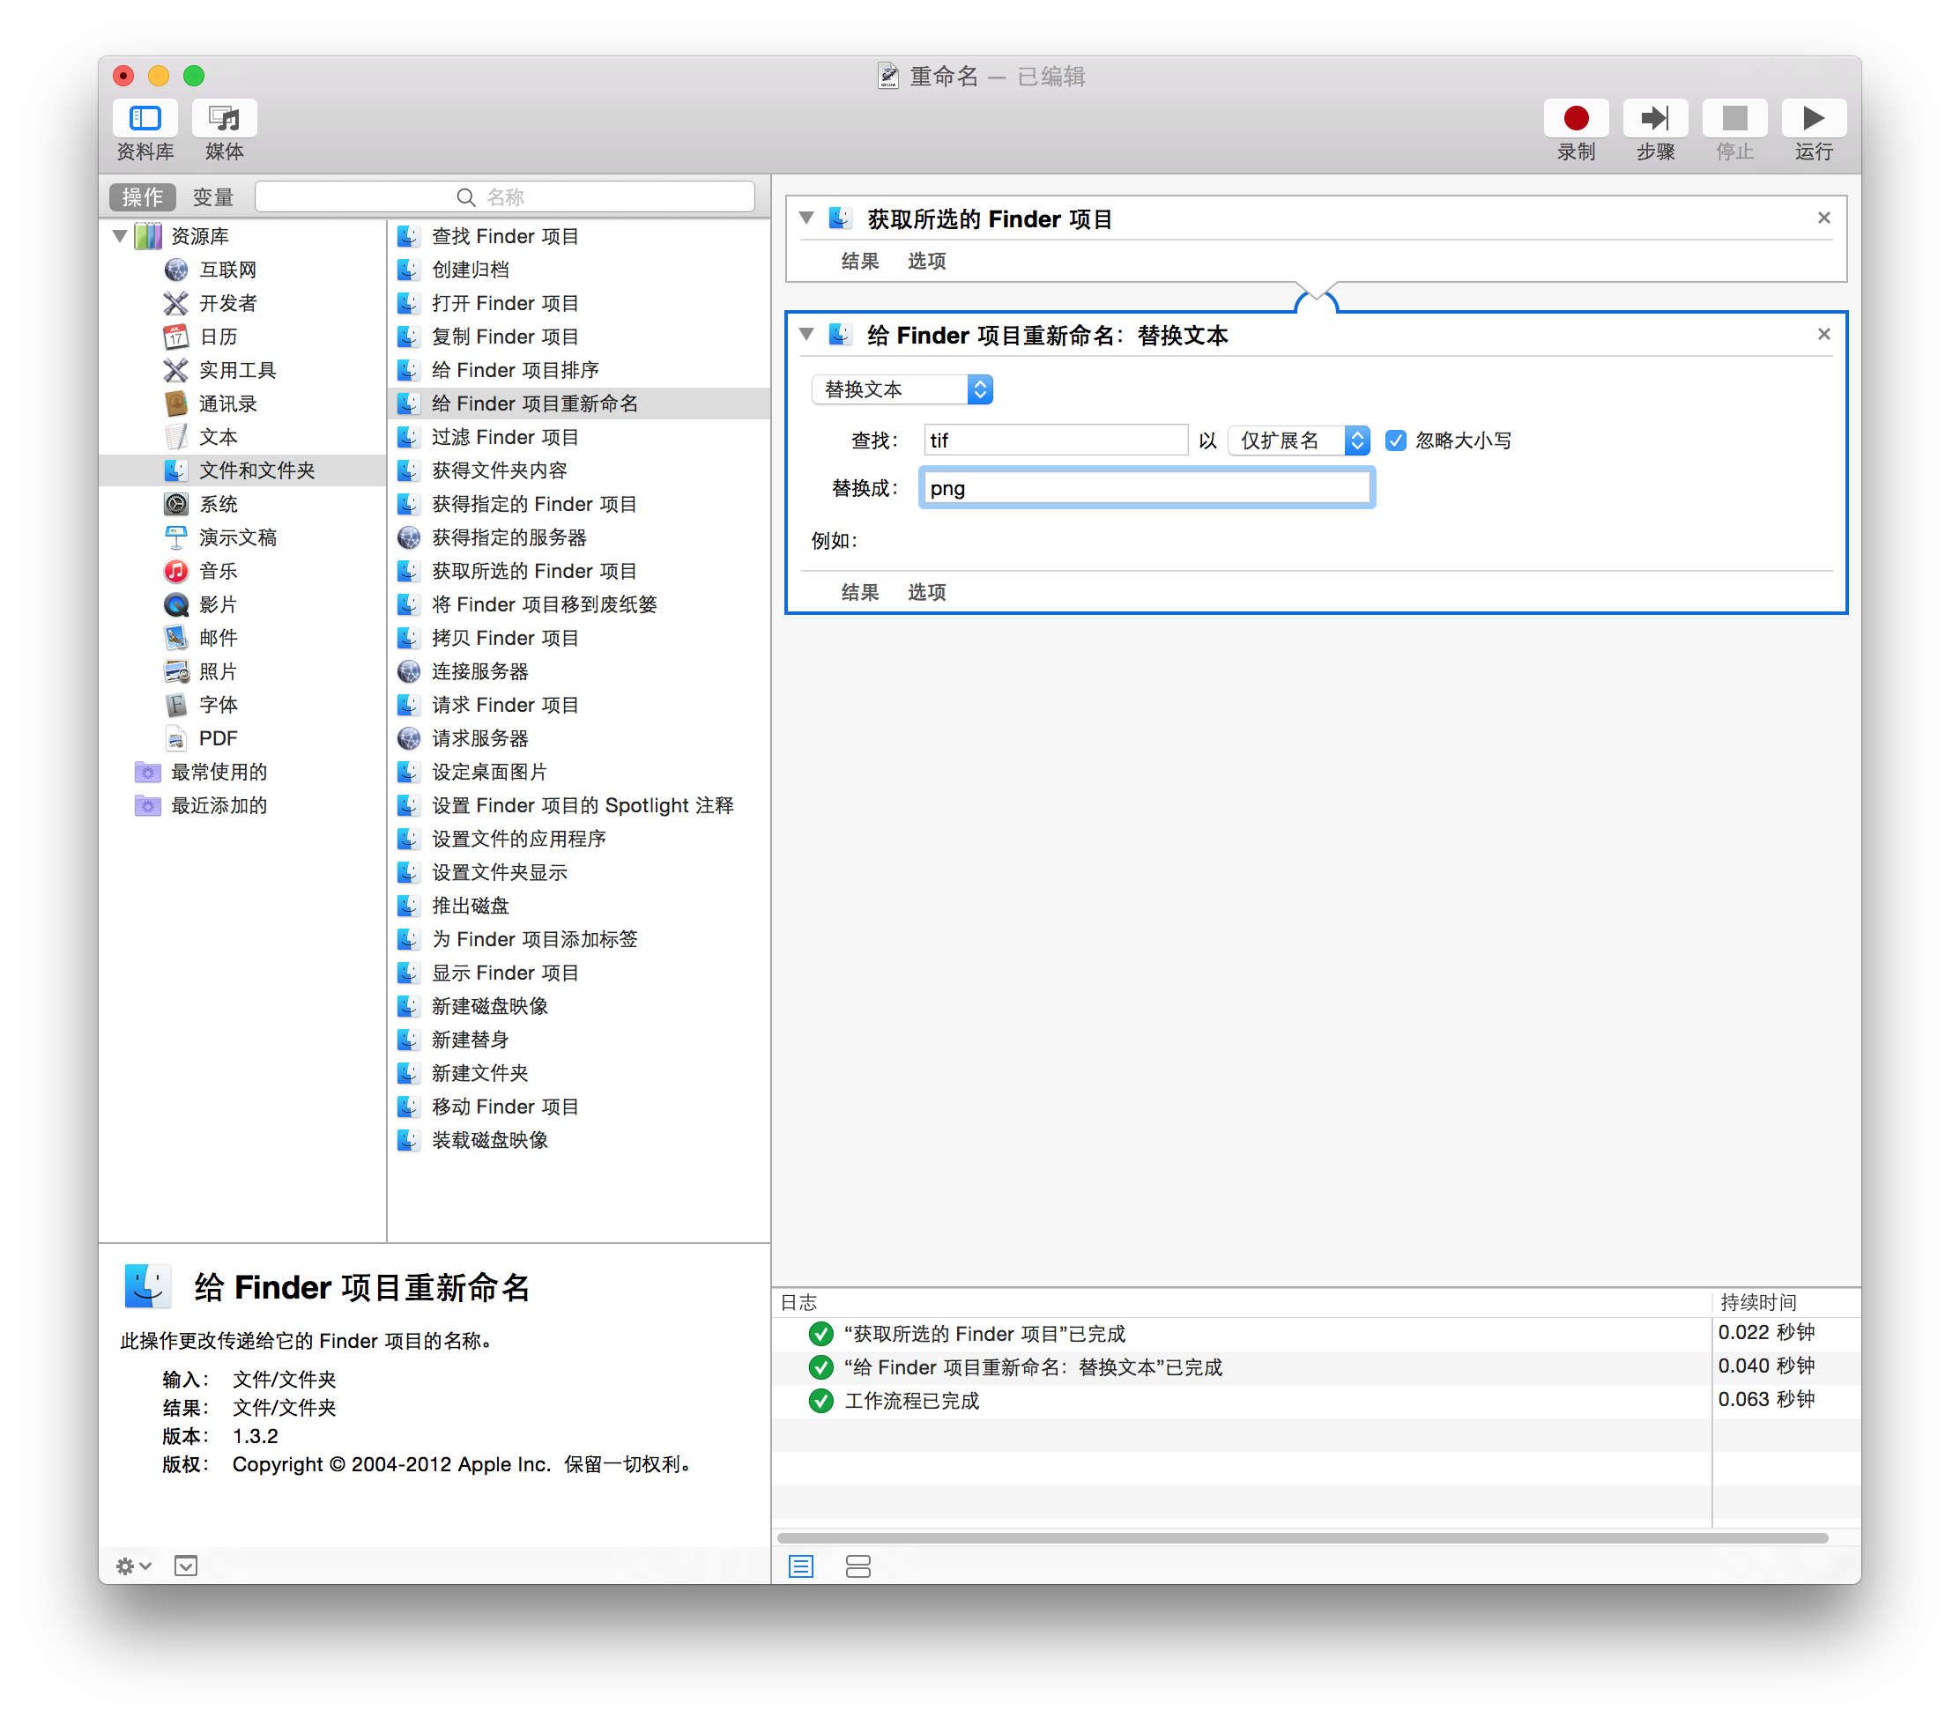Image resolution: width=1960 pixels, height=1725 pixels.
Task: Select the 获得指定的服务器 action
Action: point(578,537)
